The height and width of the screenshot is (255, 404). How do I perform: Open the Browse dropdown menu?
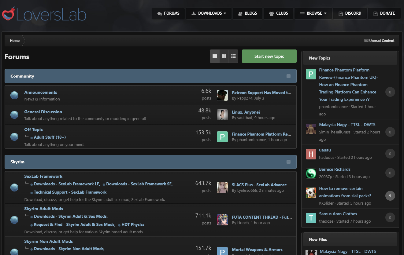tap(313, 13)
